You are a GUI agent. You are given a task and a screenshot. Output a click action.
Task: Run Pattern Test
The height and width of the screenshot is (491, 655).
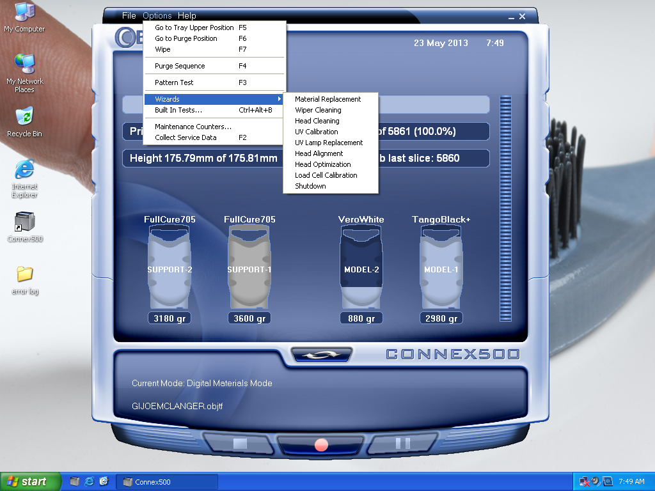(214, 82)
